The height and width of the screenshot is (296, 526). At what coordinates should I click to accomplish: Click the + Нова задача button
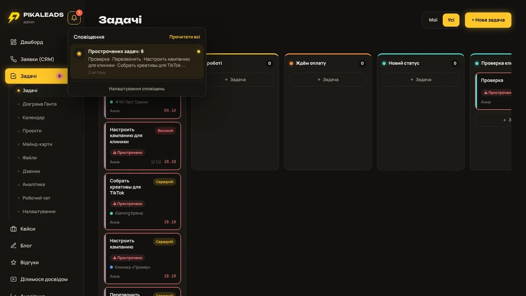[x=488, y=20]
